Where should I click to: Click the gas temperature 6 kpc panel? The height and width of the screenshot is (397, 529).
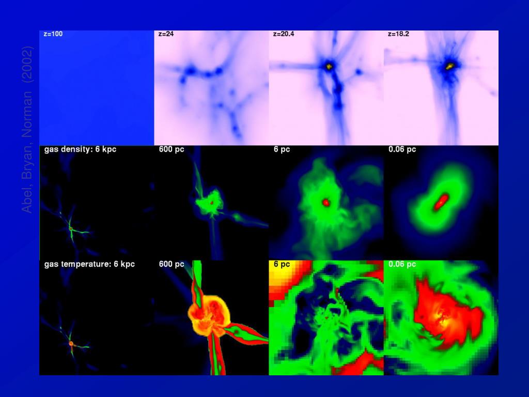click(x=97, y=318)
